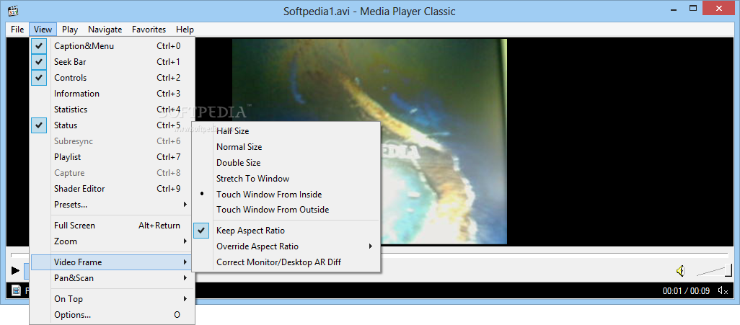Toggle the Controls option
Image resolution: width=740 pixels, height=325 pixels.
pos(113,78)
